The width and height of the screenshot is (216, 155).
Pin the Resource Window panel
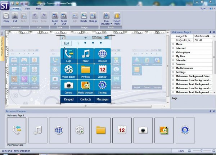coord(210,111)
